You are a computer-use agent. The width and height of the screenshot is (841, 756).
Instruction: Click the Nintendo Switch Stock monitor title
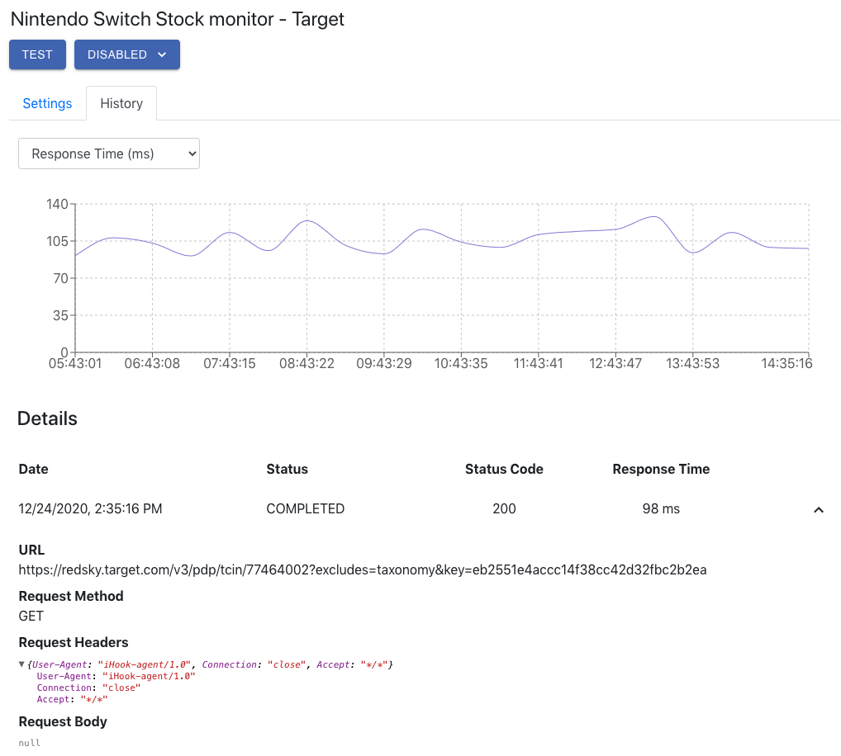click(177, 19)
